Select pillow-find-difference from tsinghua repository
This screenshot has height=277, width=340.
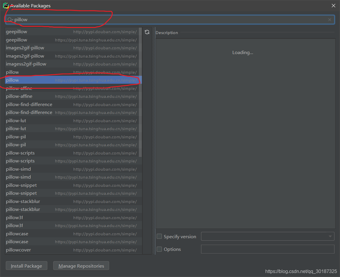pyautogui.click(x=72, y=113)
